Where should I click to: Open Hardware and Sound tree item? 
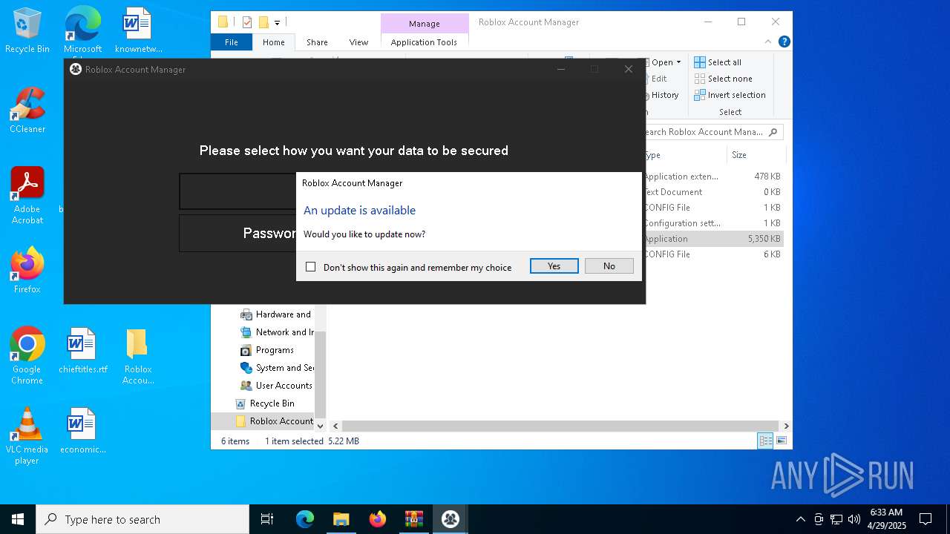pos(276,314)
